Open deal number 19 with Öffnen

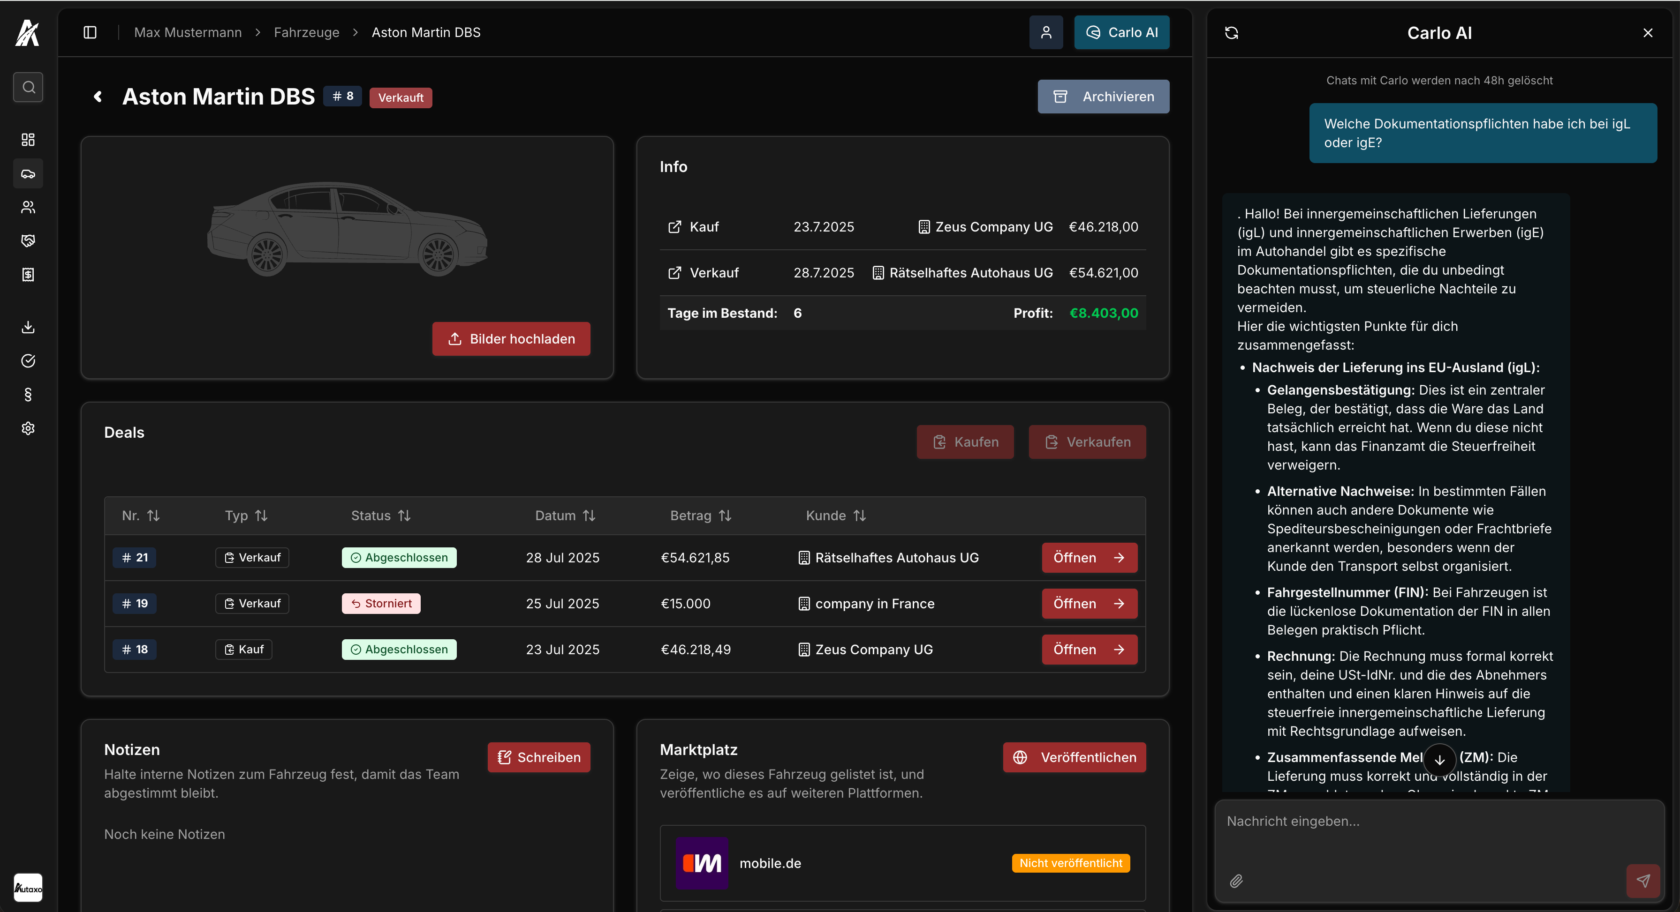[1089, 604]
